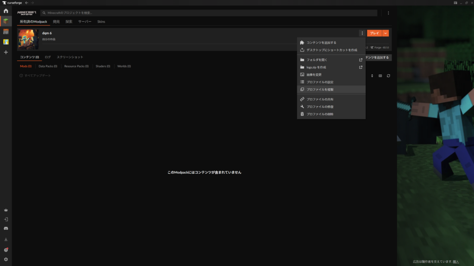This screenshot has height=266, width=474.
Task: Choose 画像を変更 in the menu
Action: pyautogui.click(x=331, y=74)
